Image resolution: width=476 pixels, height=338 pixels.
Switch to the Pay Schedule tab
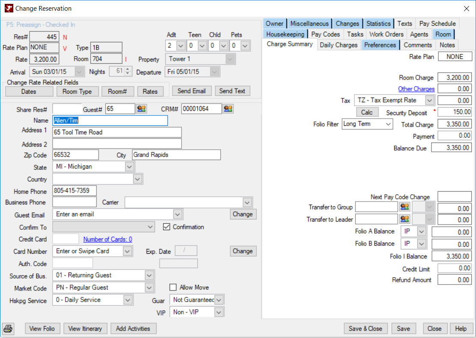coord(437,24)
